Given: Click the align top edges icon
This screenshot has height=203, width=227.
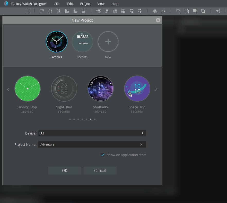Looking at the screenshot, I should (x=42, y=11).
